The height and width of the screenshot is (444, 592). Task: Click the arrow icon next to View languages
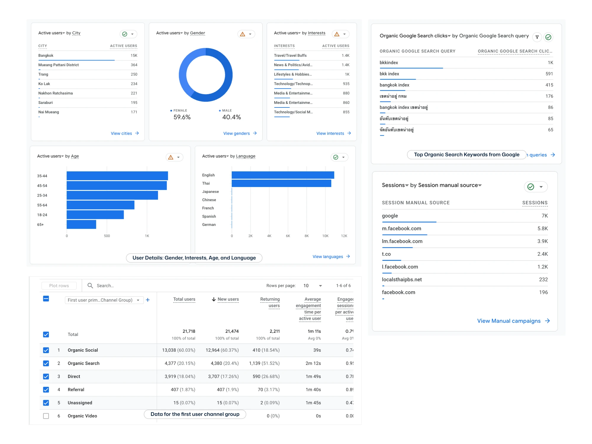coord(348,256)
